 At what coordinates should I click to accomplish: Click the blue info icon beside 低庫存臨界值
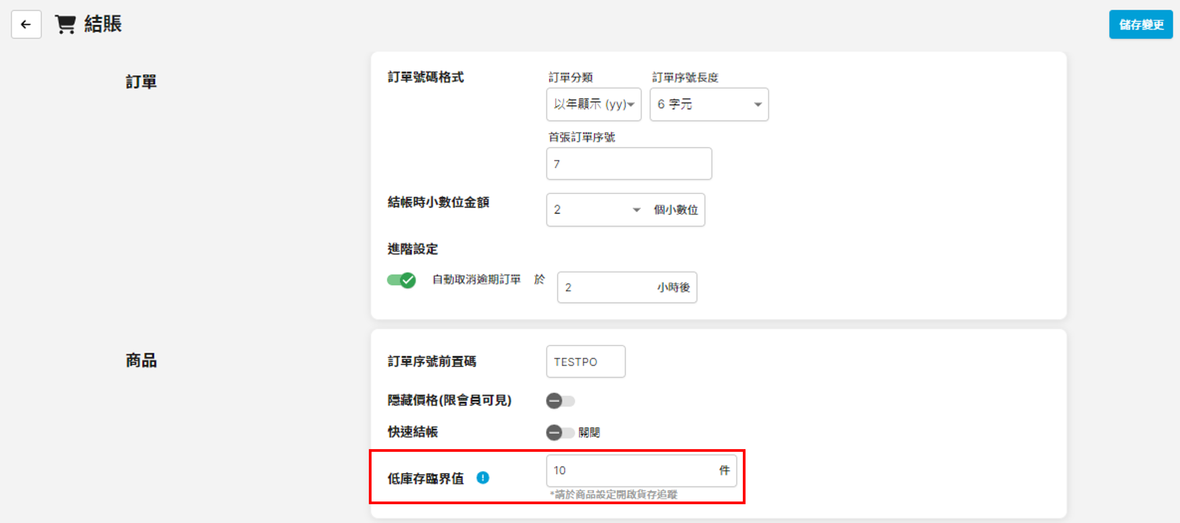tap(482, 478)
